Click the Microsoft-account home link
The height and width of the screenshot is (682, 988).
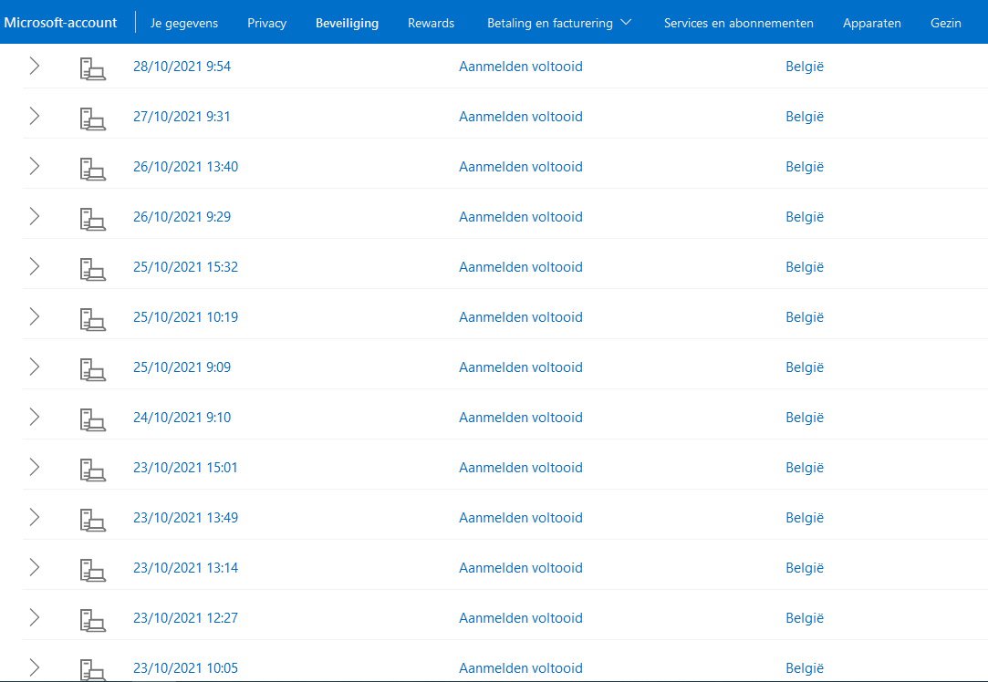[61, 22]
